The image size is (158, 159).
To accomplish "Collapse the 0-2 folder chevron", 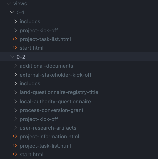I will click(x=12, y=57).
